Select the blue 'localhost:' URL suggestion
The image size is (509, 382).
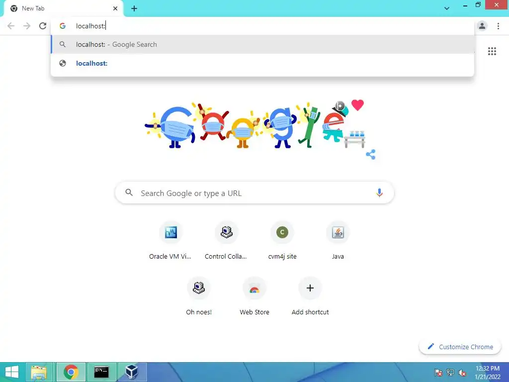tap(262, 63)
